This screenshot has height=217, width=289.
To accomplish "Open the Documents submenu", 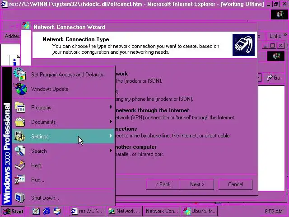I will click(63, 122).
